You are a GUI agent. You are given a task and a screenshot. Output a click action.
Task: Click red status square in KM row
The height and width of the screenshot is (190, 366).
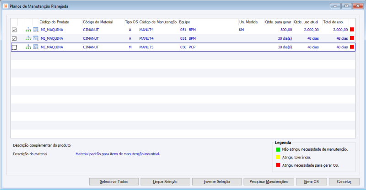point(352,29)
